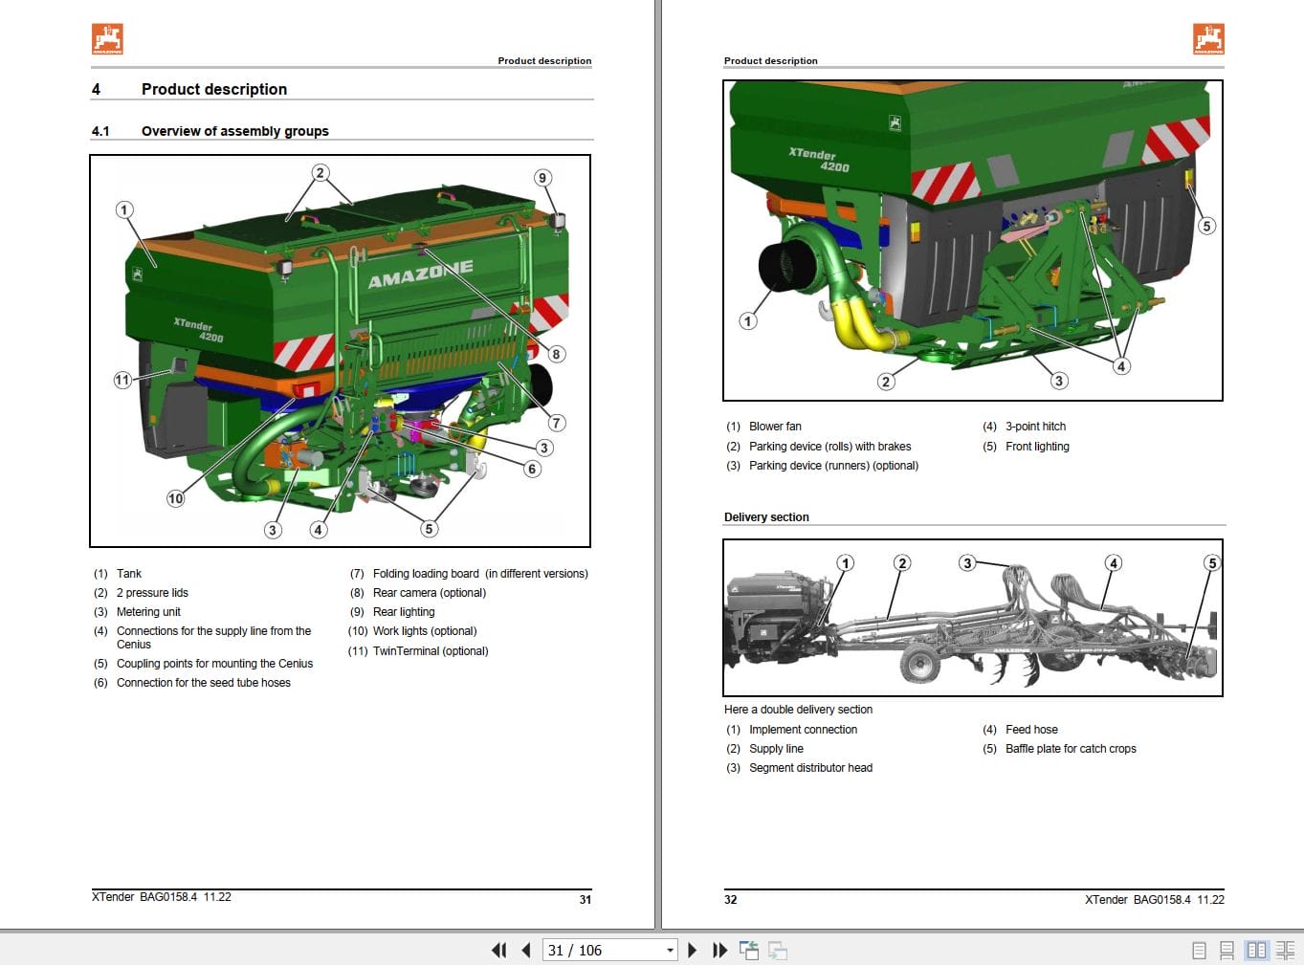Click the XTender overview assembly diagram
The width and height of the screenshot is (1304, 965).
[x=340, y=351]
